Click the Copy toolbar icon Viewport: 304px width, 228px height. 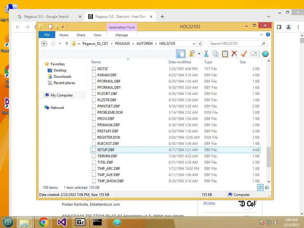pos(216,54)
